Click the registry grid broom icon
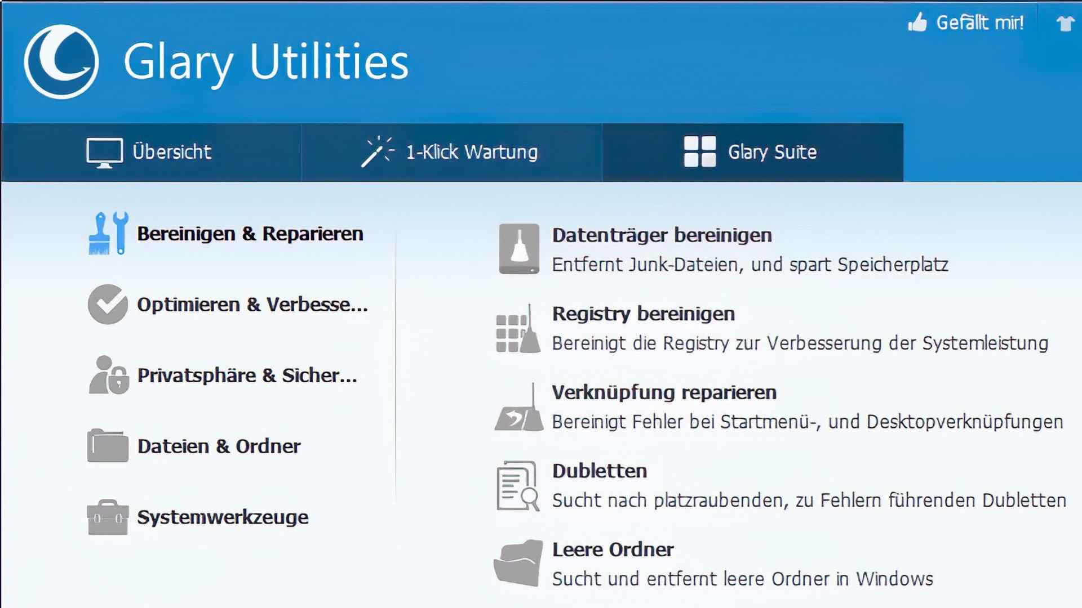Viewport: 1082px width, 608px height. coord(518,328)
